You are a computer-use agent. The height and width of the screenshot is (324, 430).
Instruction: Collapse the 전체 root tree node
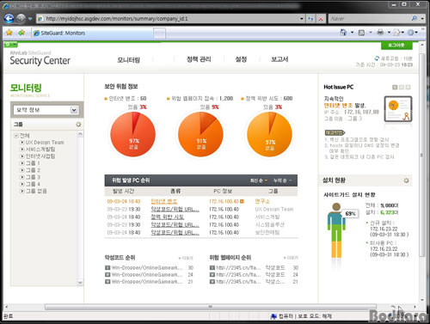click(x=16, y=135)
